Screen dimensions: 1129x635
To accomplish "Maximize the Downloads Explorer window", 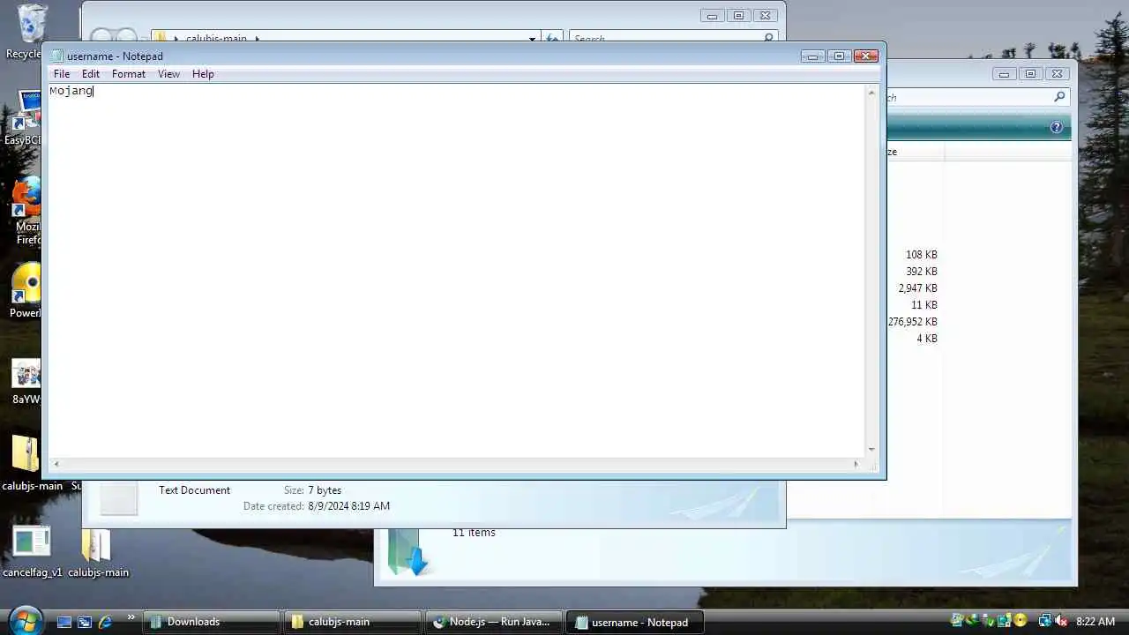I will coord(1030,74).
